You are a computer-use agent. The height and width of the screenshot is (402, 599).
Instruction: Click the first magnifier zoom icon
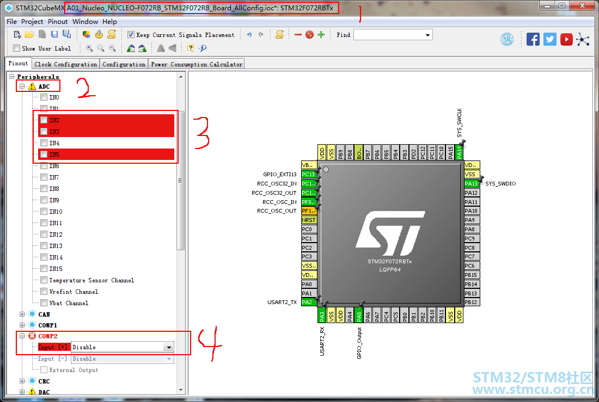[x=89, y=48]
